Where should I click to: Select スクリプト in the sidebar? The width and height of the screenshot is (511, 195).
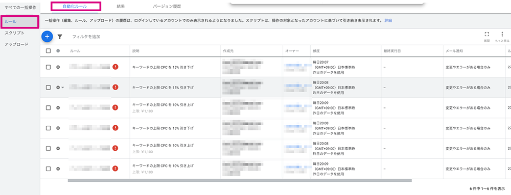point(14,33)
